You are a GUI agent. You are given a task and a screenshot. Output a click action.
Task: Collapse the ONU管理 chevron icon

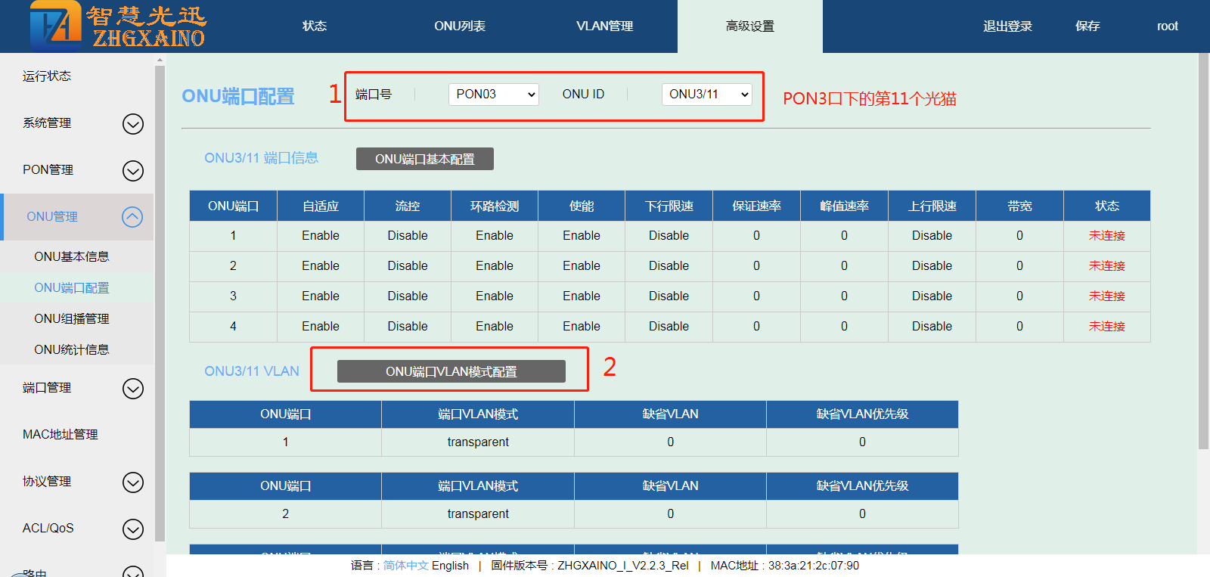tap(132, 218)
